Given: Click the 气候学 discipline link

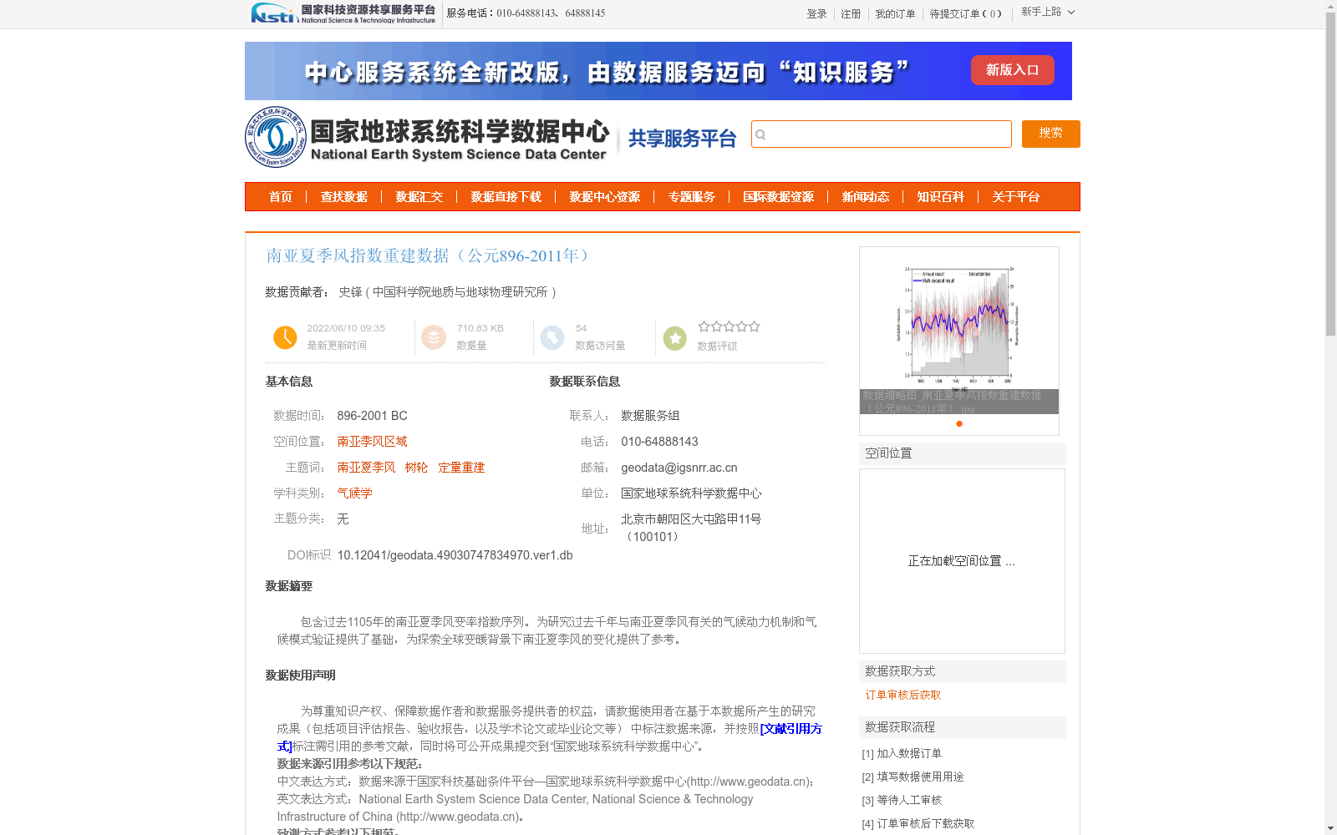Looking at the screenshot, I should point(355,493).
